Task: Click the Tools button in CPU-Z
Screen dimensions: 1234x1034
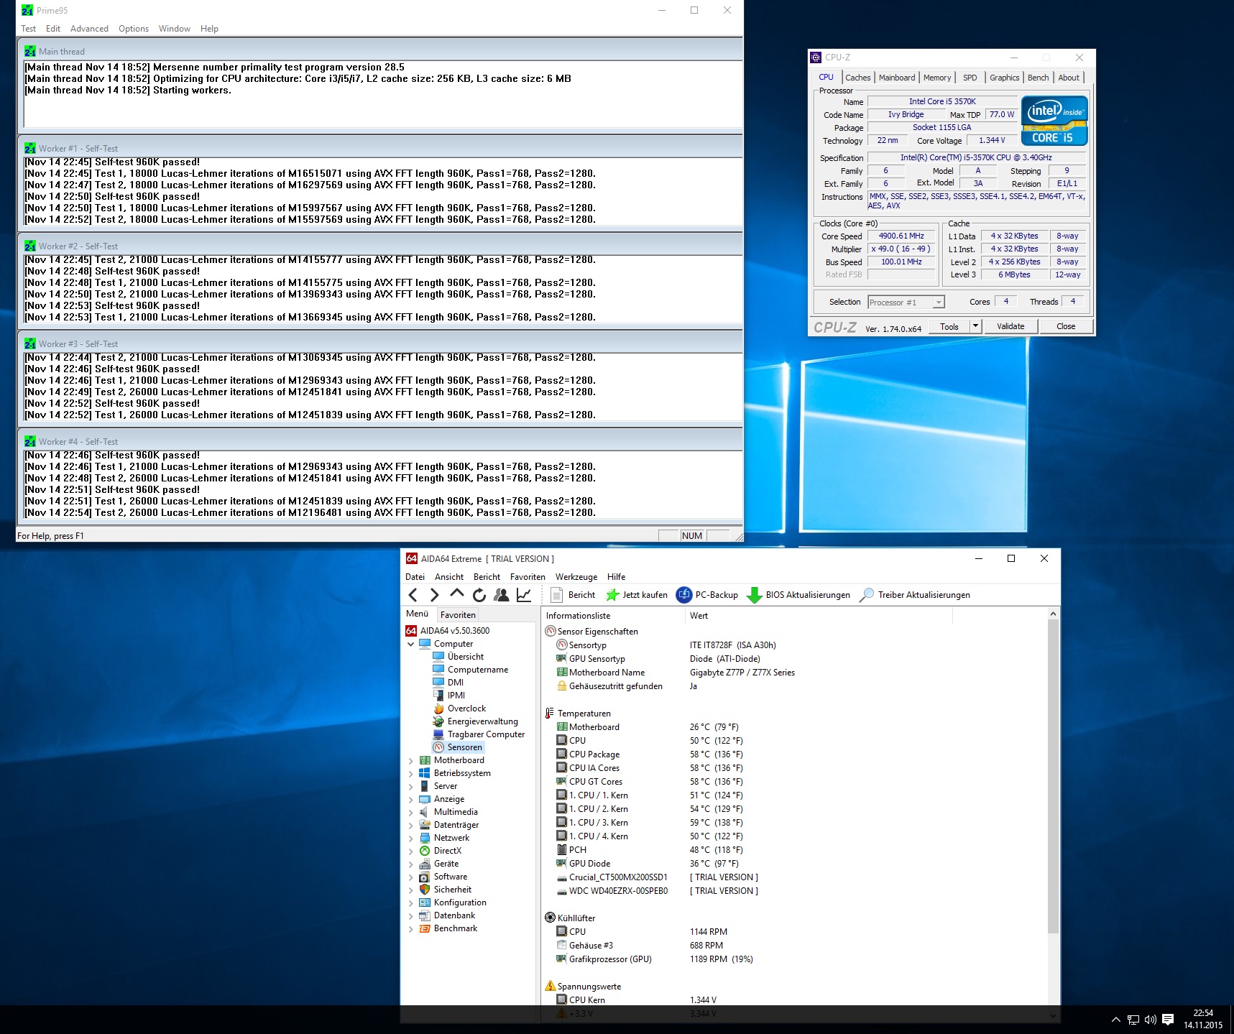Action: click(x=949, y=326)
